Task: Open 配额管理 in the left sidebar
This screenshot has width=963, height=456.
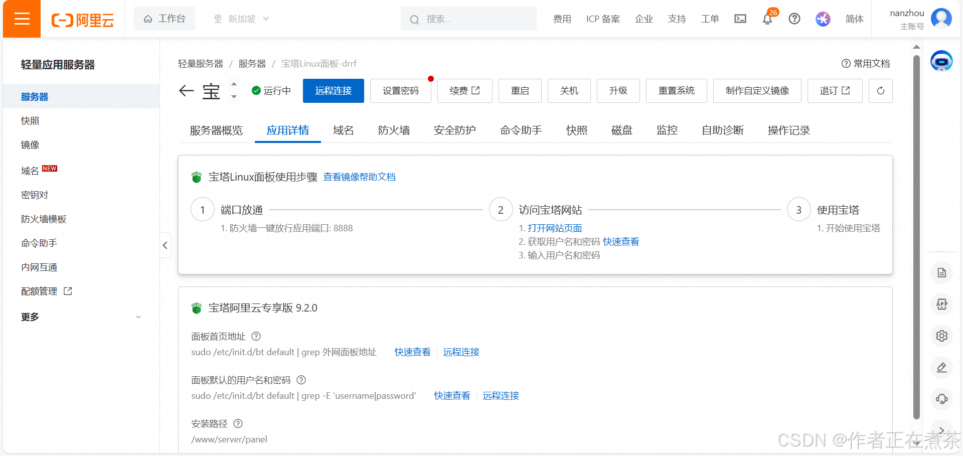Action: 81,291
